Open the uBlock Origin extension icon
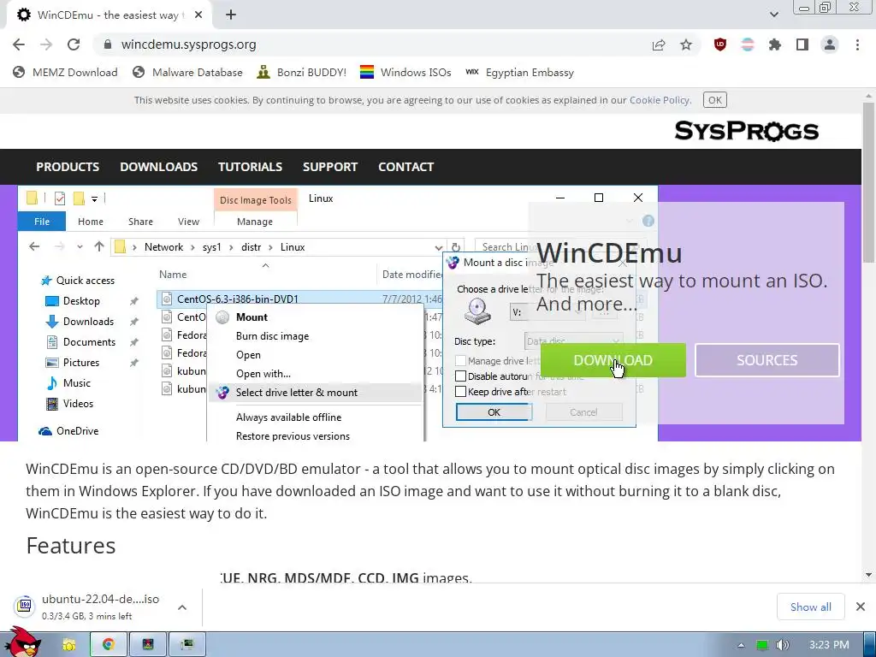 pyautogui.click(x=720, y=44)
